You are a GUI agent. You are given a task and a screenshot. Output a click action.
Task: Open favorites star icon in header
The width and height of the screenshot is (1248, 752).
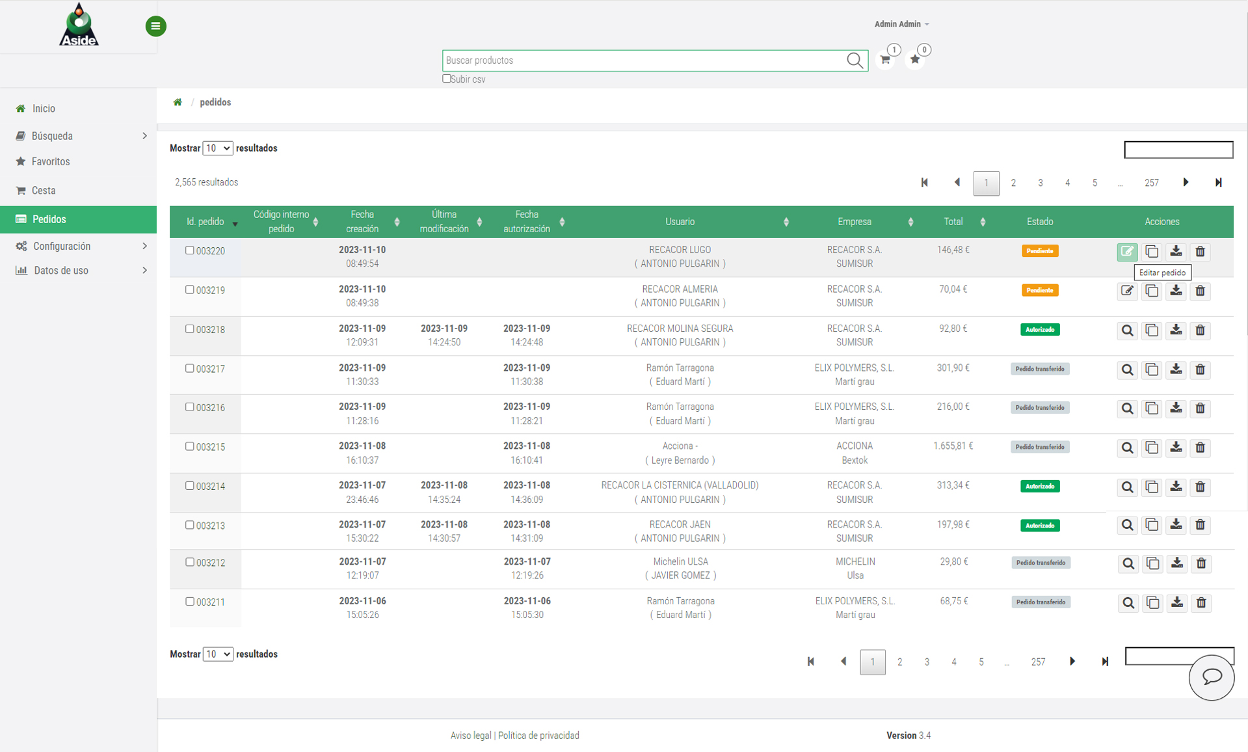pos(915,60)
